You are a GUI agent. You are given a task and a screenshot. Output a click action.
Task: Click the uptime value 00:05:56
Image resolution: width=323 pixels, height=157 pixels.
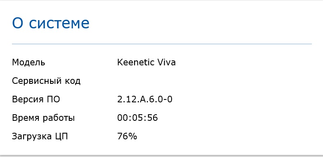138,118
